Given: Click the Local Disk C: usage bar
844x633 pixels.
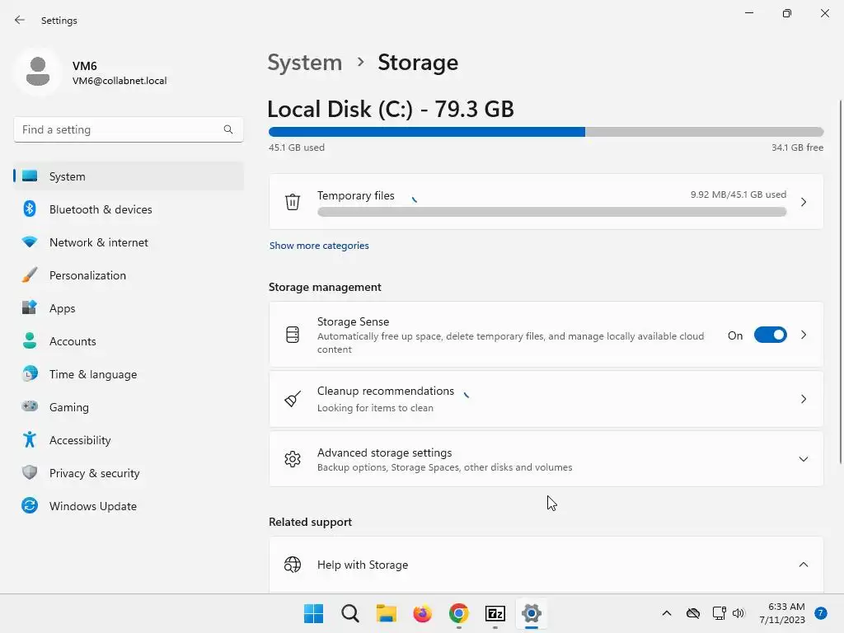Looking at the screenshot, I should pos(546,132).
